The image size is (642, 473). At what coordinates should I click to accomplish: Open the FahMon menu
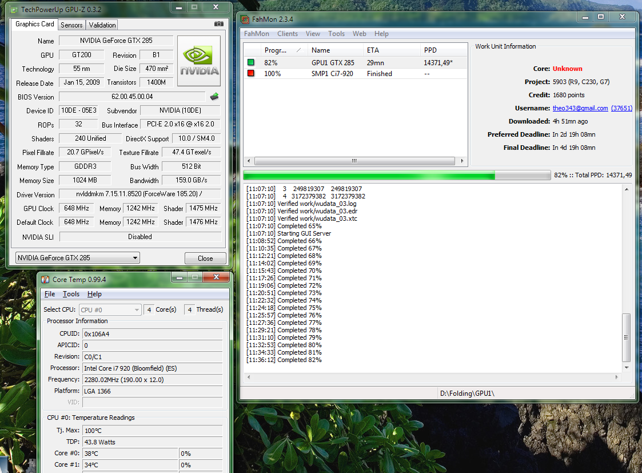pyautogui.click(x=256, y=34)
